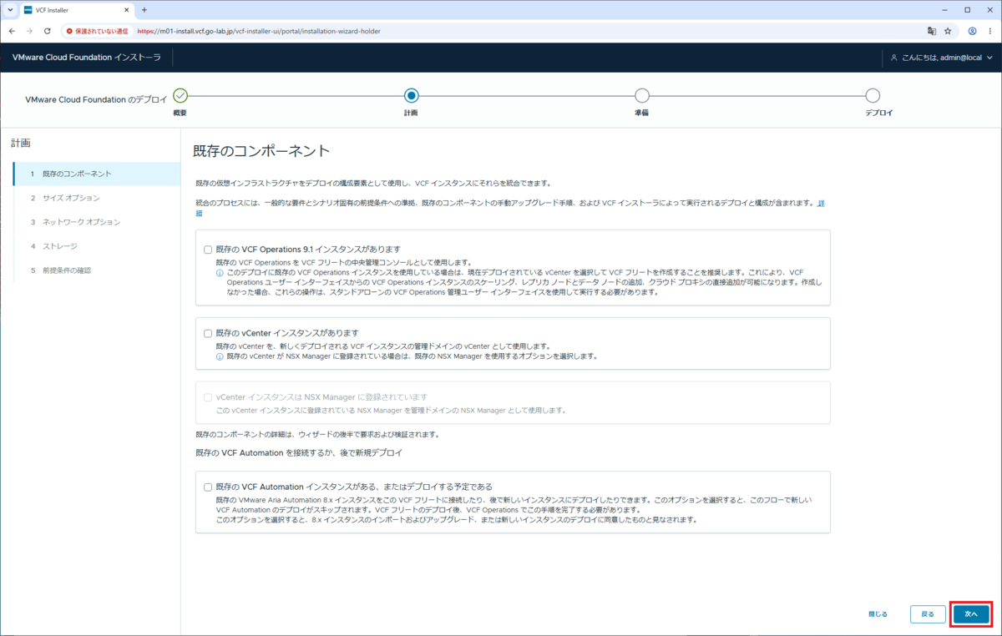Click VMware Cloud Foundation インストーラ title
1002x636 pixels.
86,58
